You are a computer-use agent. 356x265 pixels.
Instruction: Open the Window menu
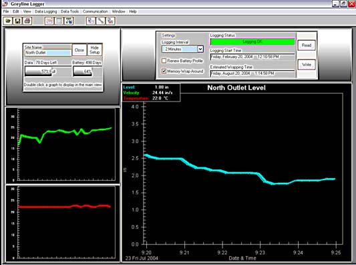click(118, 11)
